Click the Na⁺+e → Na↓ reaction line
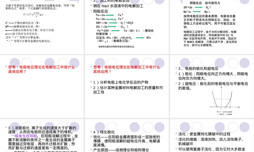This screenshot has height=152, width=254. click(197, 12)
